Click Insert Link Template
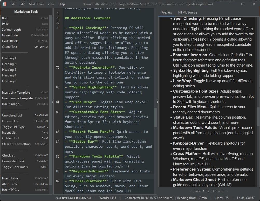260x201 pixels. (x=25, y=93)
